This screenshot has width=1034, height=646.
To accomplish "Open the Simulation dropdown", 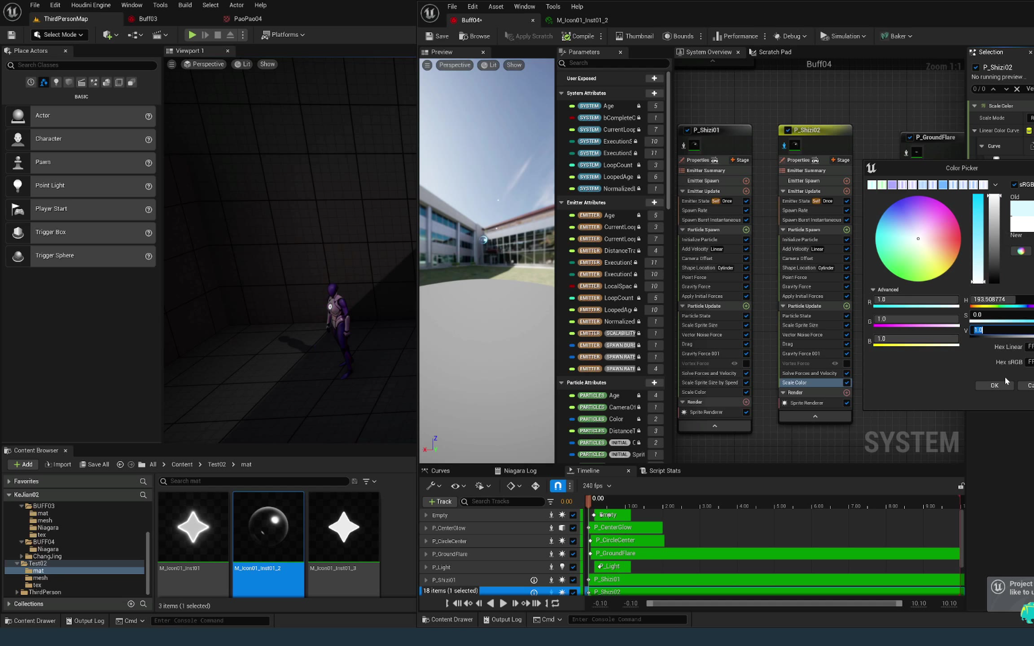I will (843, 36).
